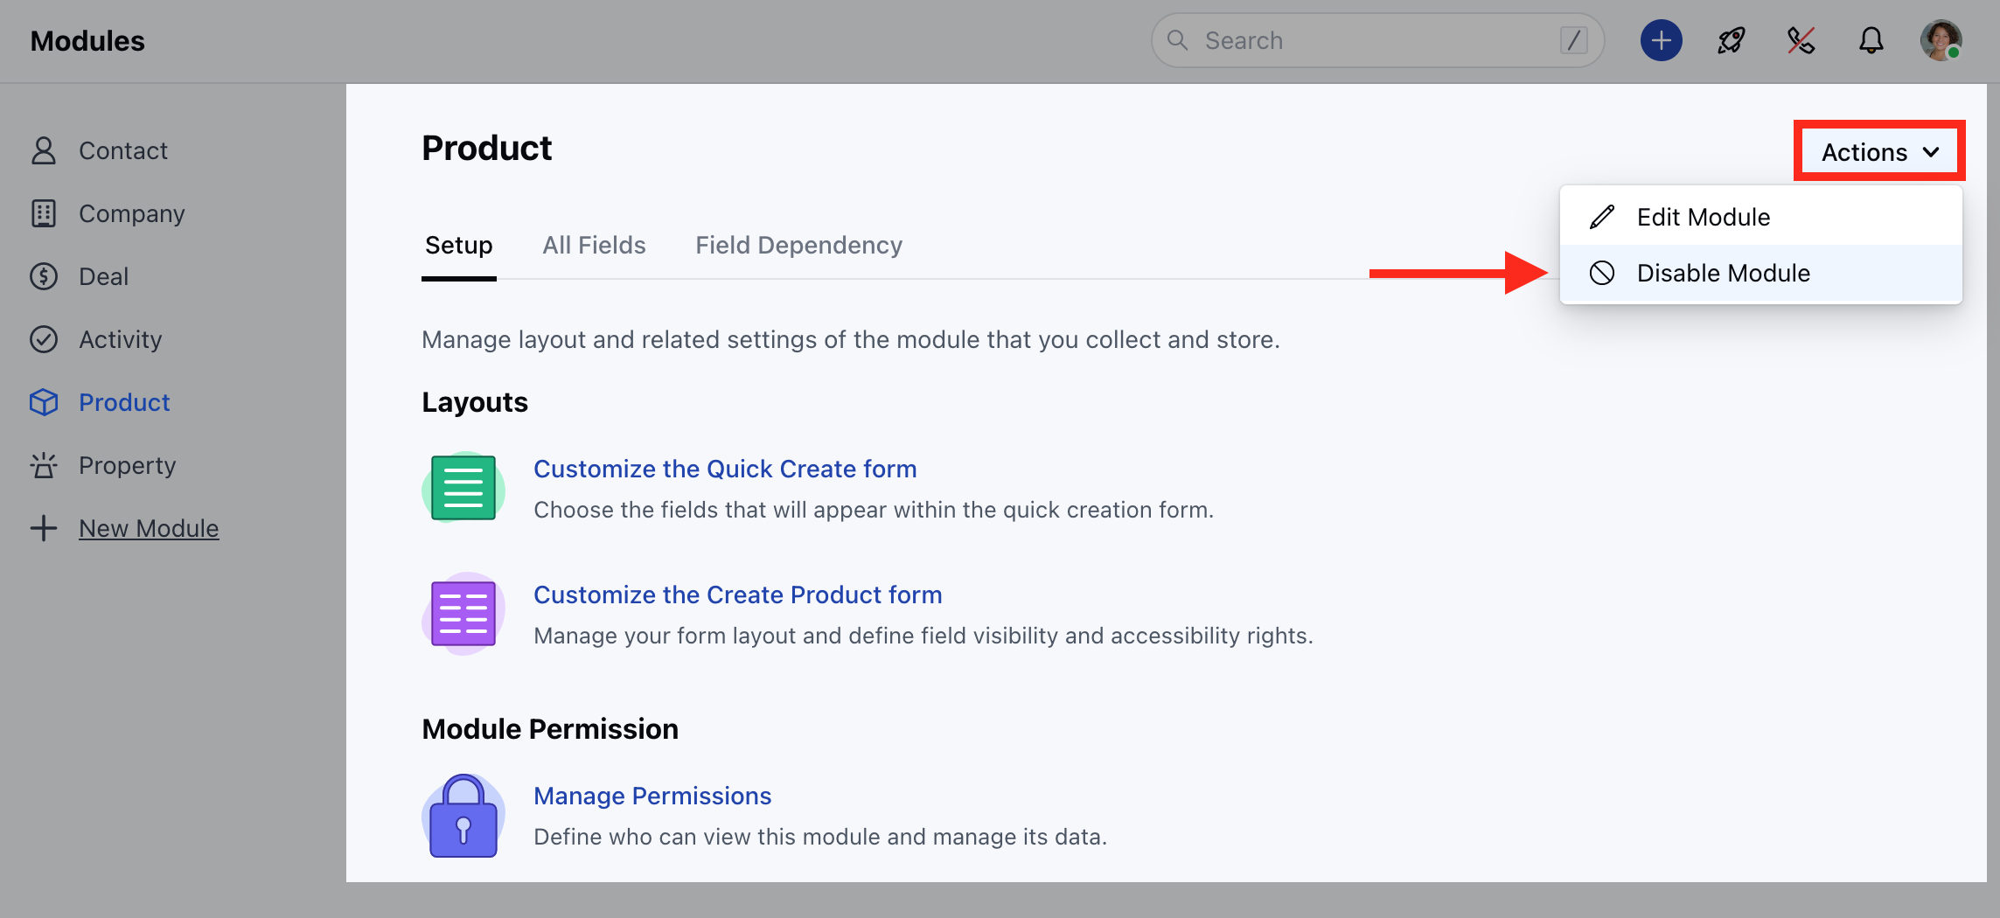Open the notifications bell
Image resolution: width=2000 pixels, height=918 pixels.
pyautogui.click(x=1871, y=41)
